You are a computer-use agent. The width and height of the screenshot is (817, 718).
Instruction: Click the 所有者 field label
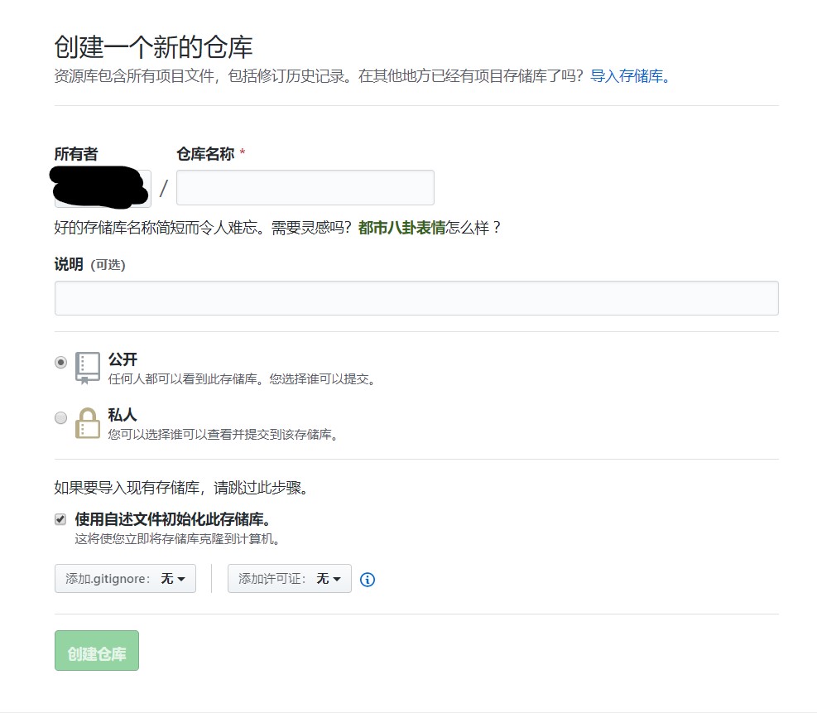point(76,154)
